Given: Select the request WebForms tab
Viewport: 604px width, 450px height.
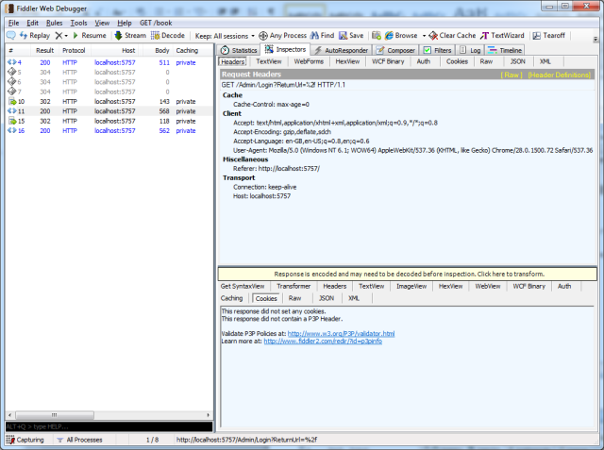Looking at the screenshot, I should pyautogui.click(x=309, y=61).
